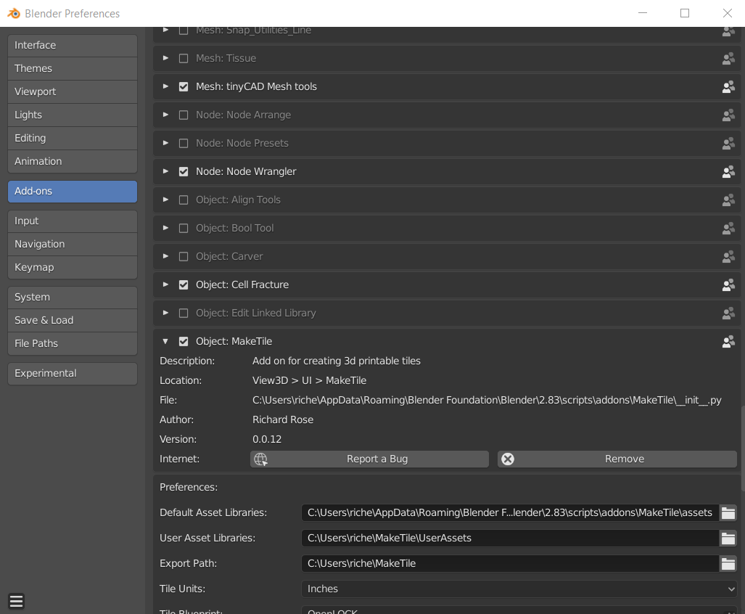Click the vertical scrollbar of add-ons list
The height and width of the screenshot is (614, 745).
(x=743, y=448)
